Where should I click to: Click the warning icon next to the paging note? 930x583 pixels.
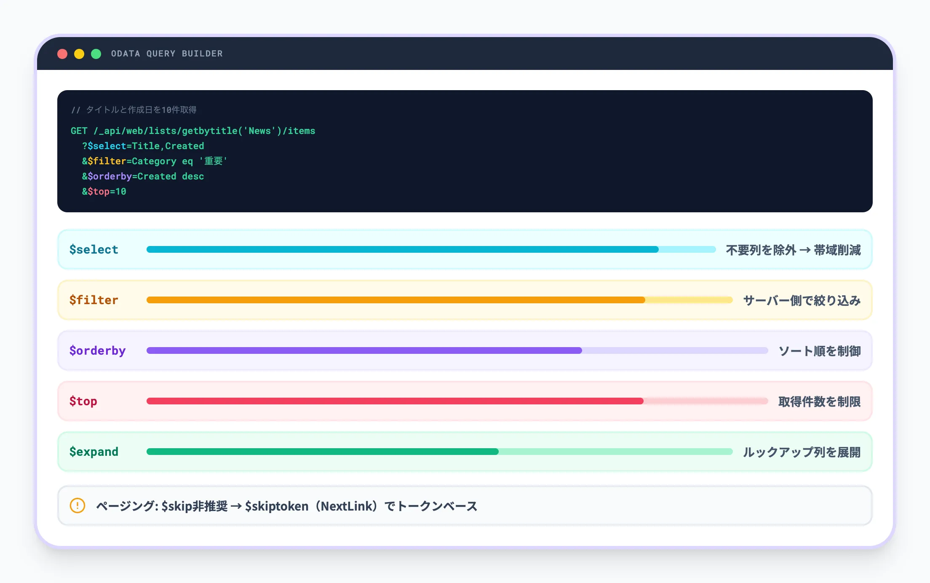pyautogui.click(x=77, y=505)
